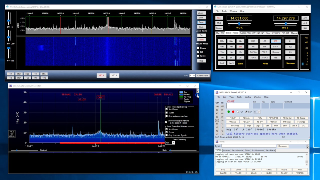Click Zoom + button in Scope
The image size is (320, 180).
coord(201,13)
